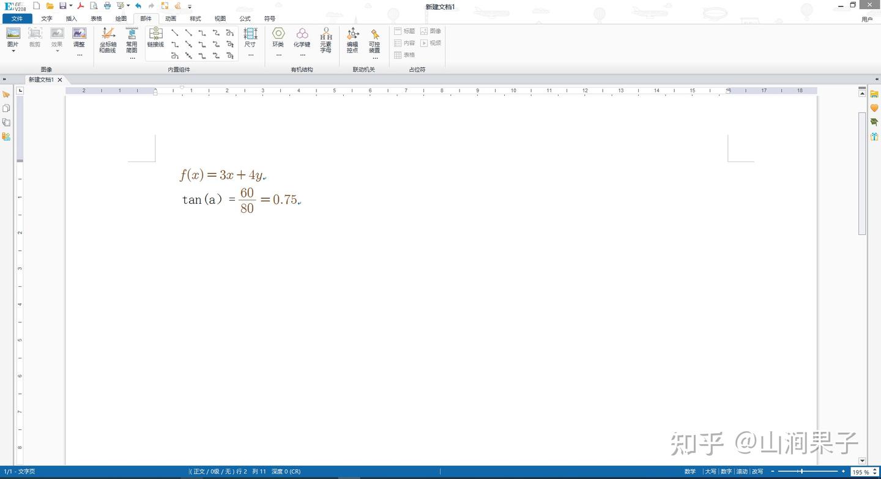Insert a 环类 (ring) organic structure
Screen dimensions: 881x479
278,37
